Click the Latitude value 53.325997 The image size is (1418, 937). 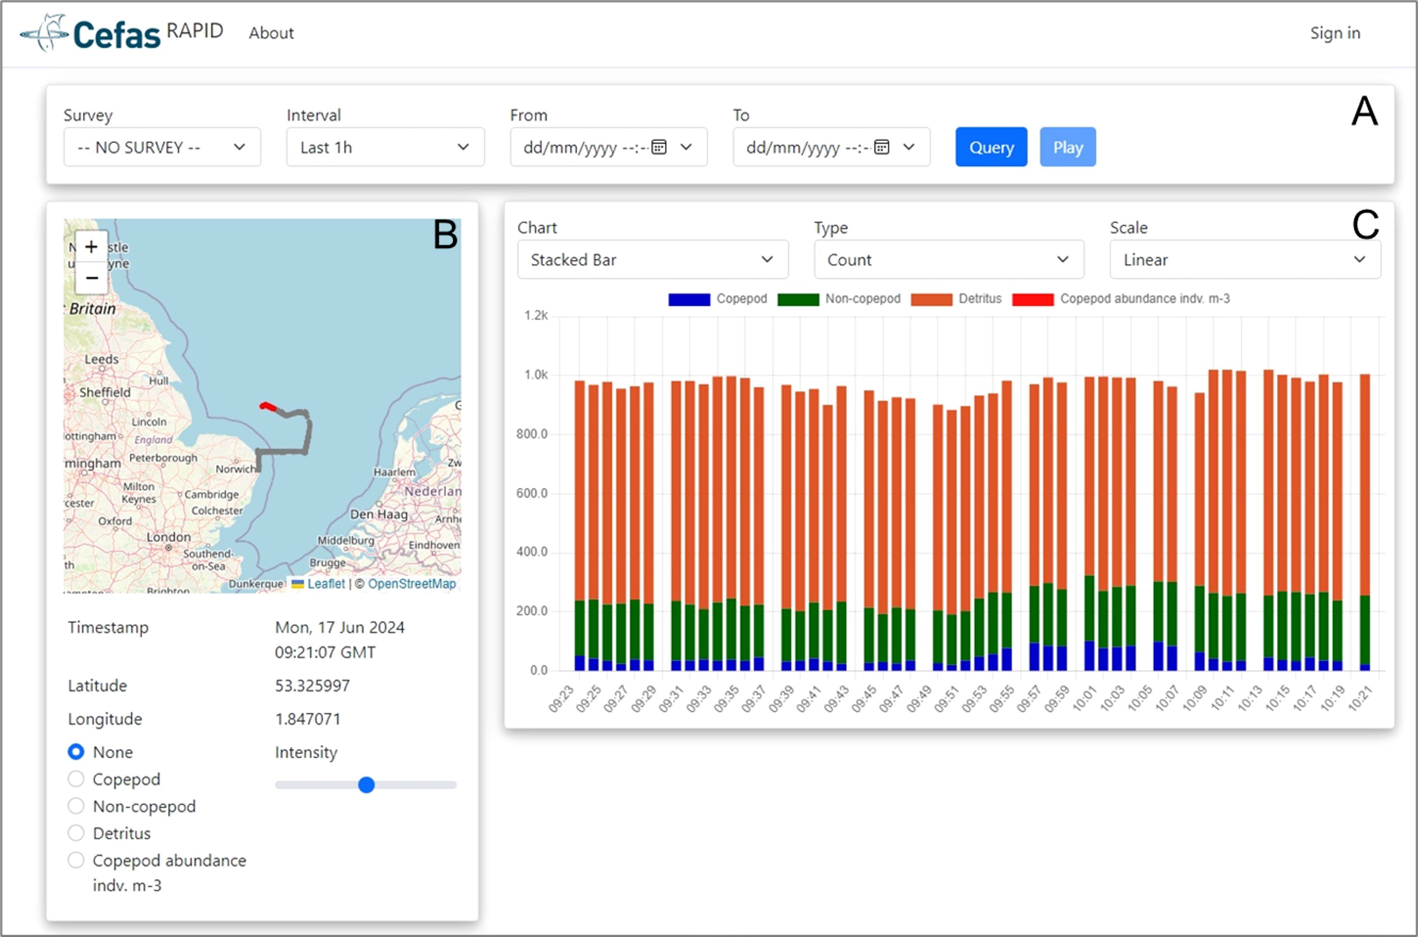tap(313, 686)
